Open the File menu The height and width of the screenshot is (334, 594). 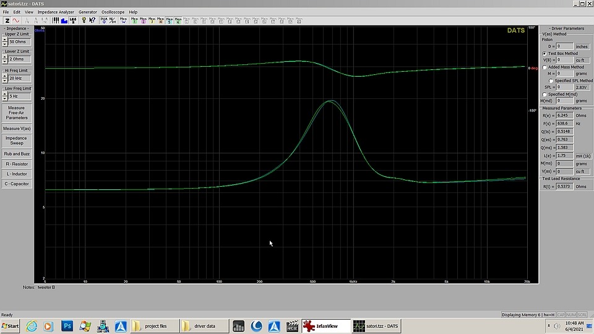click(x=6, y=12)
